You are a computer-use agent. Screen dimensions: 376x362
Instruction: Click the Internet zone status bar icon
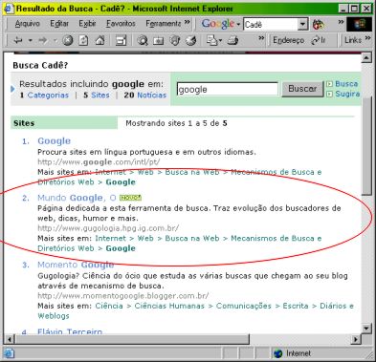click(278, 353)
